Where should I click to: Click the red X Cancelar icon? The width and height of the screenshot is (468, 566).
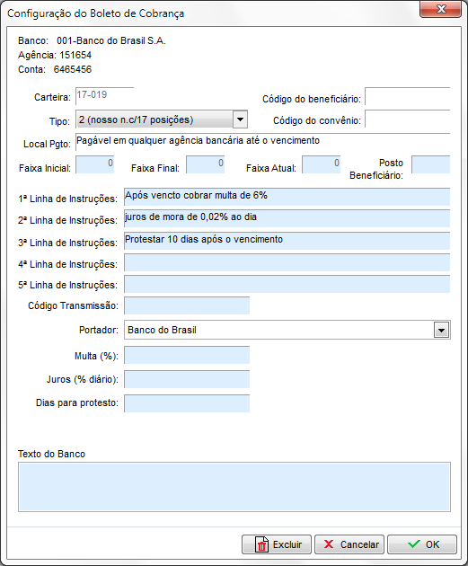click(329, 544)
